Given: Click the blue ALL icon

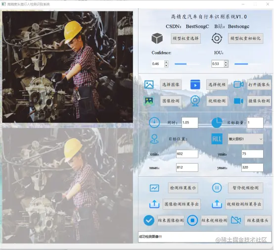Looking at the screenshot, I should tap(217, 139).
